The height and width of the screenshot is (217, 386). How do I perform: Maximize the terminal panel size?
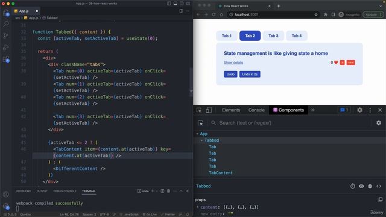pyautogui.click(x=181, y=191)
